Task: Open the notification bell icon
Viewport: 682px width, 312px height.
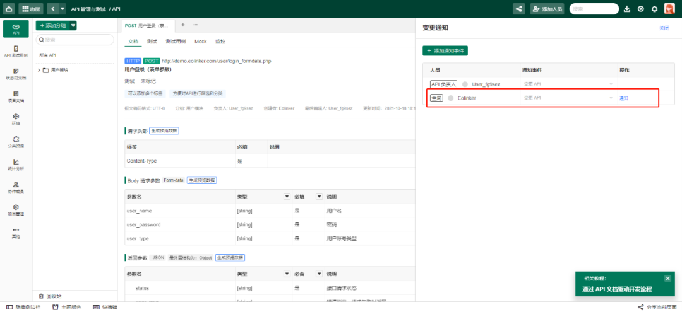Action: (x=654, y=9)
